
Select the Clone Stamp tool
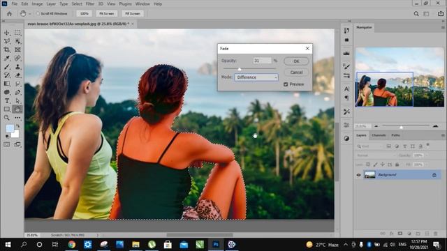[17, 67]
